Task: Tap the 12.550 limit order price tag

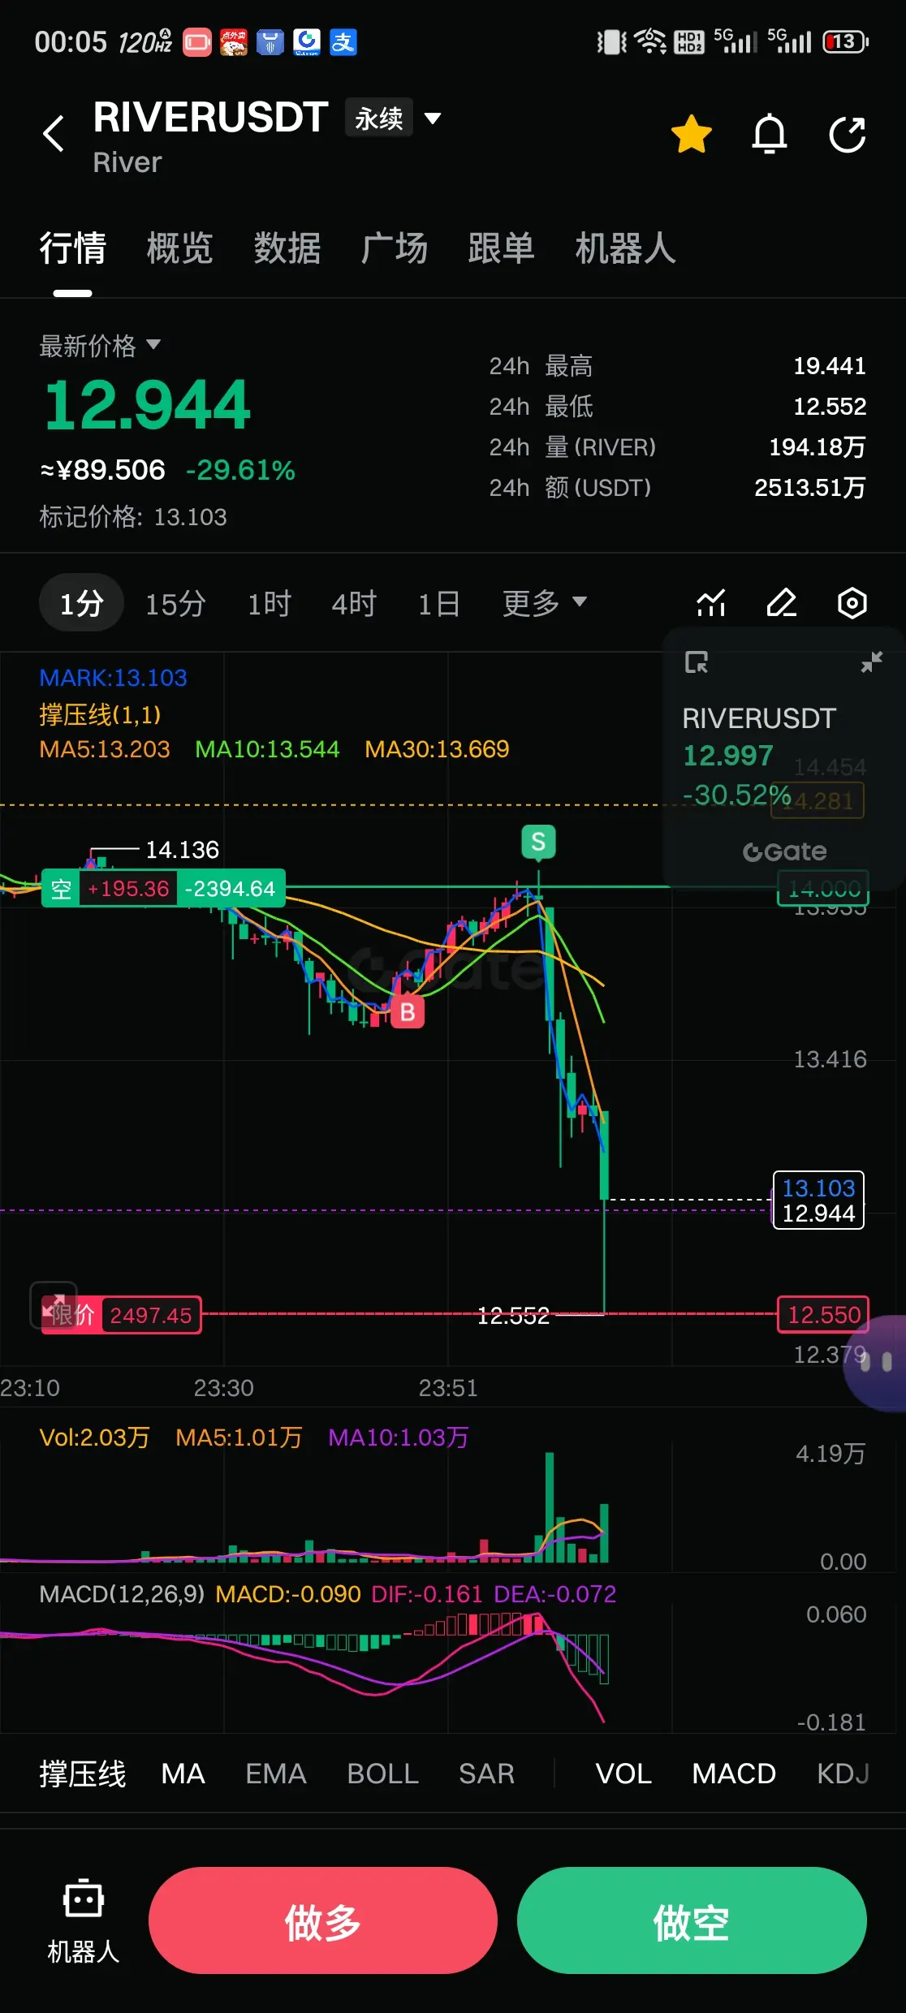Action: point(823,1314)
